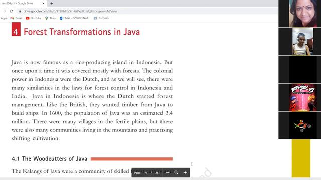This screenshot has height=180, width=321.
Task: Zoom in the PDF with plus button
Action: tap(185, 173)
